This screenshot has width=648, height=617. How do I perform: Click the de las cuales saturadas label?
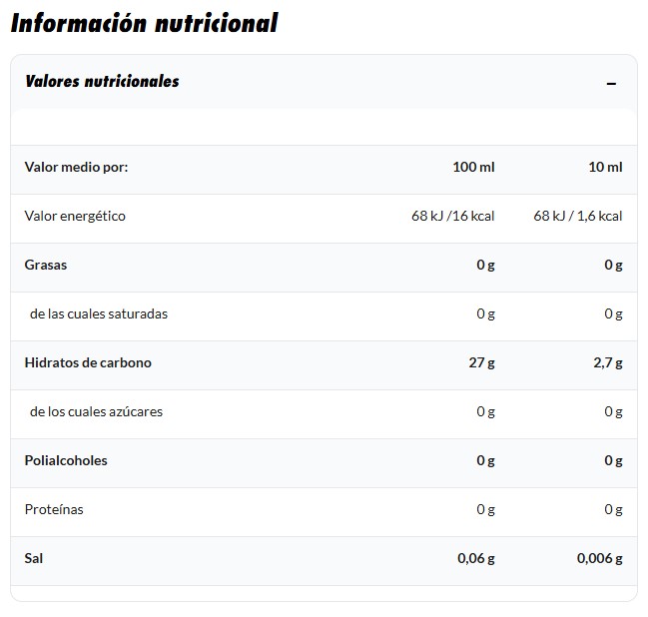[x=99, y=313]
